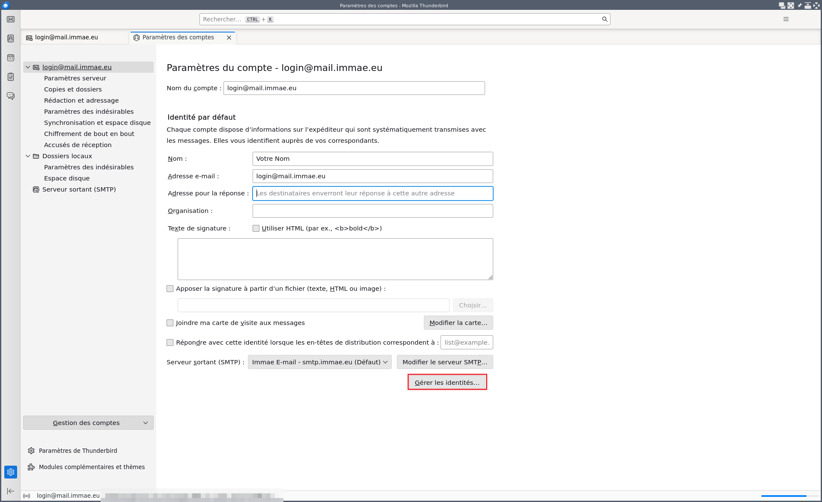Click the online status icon in status bar
The height and width of the screenshot is (502, 822).
(x=27, y=496)
